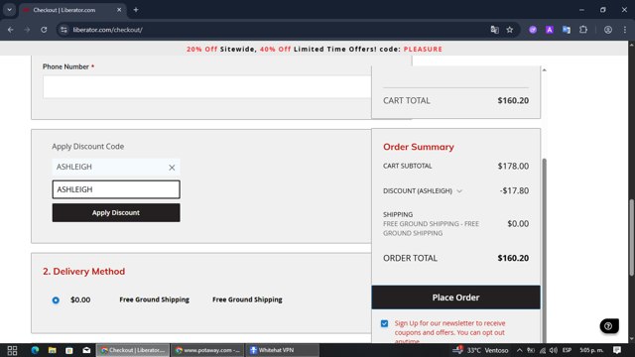The height and width of the screenshot is (357, 635).
Task: Click the Place Order button
Action: (455, 297)
